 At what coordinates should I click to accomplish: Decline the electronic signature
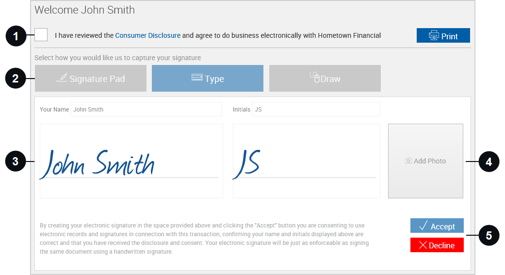437,245
